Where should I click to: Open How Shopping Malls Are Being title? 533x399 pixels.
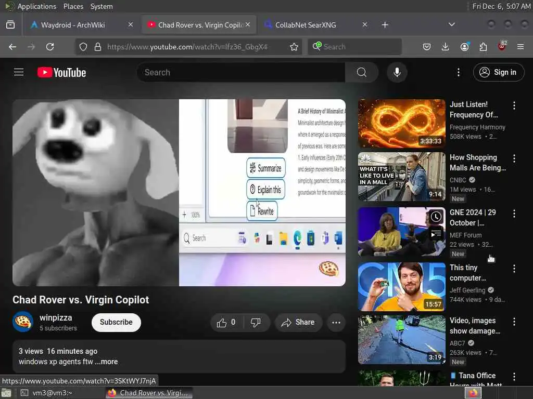478,163
